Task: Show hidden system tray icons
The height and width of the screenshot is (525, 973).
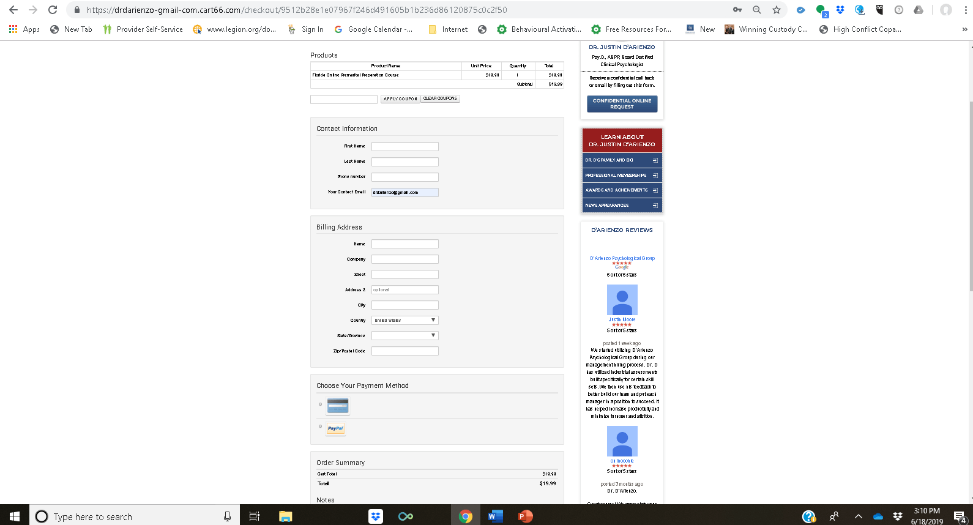Action: [858, 516]
